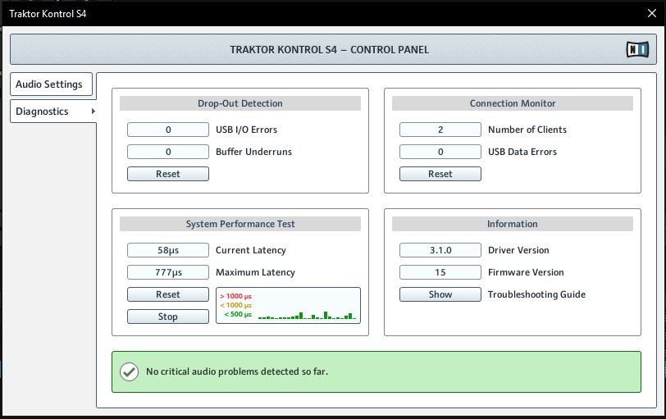
Task: Click the 'Firmware Version' label
Action: tap(526, 272)
